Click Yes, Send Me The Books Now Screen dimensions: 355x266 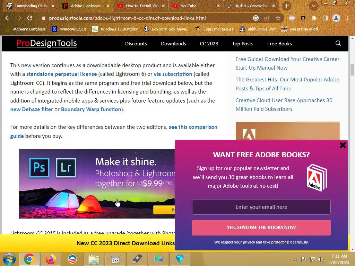click(261, 228)
